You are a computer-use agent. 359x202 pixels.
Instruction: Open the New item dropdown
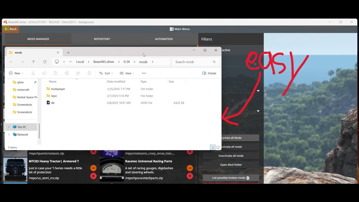pyautogui.click(x=16, y=73)
